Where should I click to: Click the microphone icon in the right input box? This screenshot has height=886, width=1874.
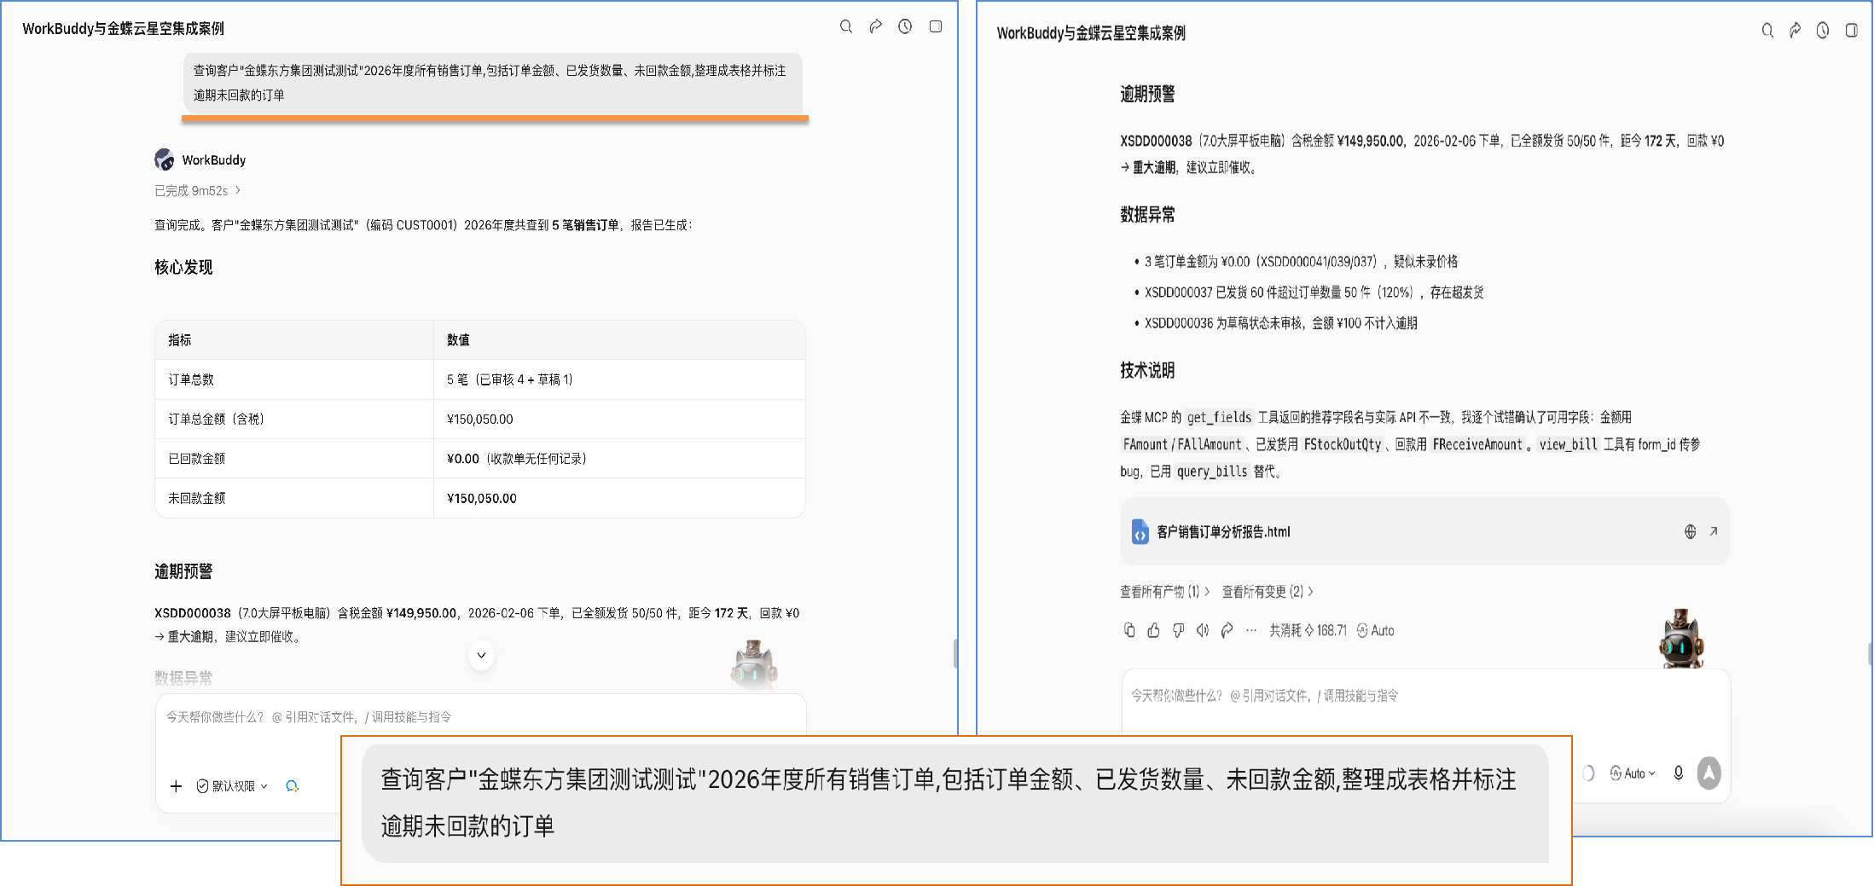(x=1678, y=773)
